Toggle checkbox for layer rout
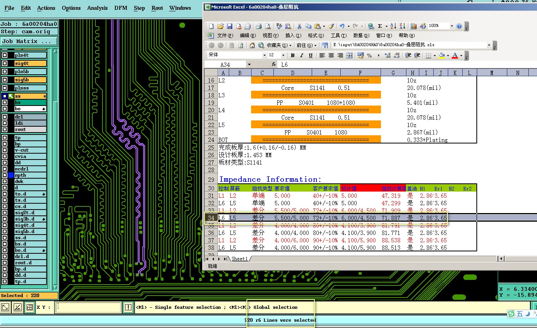Screen dimensions: 537x328 5,129
